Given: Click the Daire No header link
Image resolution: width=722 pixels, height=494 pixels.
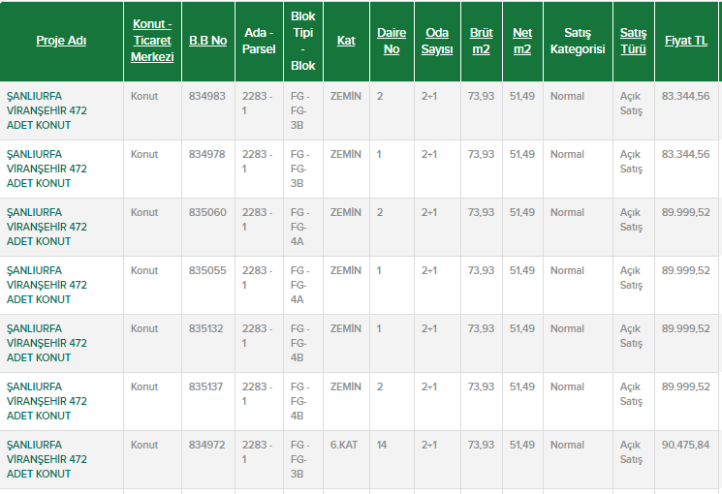Looking at the screenshot, I should (392, 41).
